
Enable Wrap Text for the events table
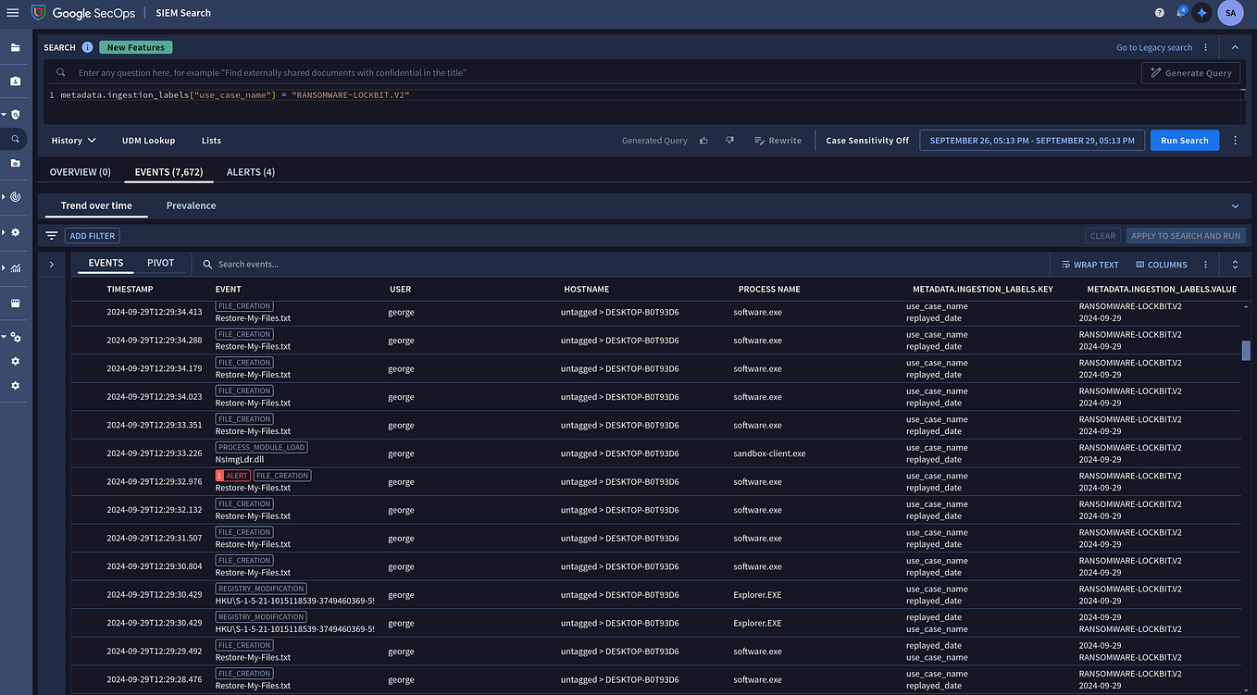(1090, 265)
